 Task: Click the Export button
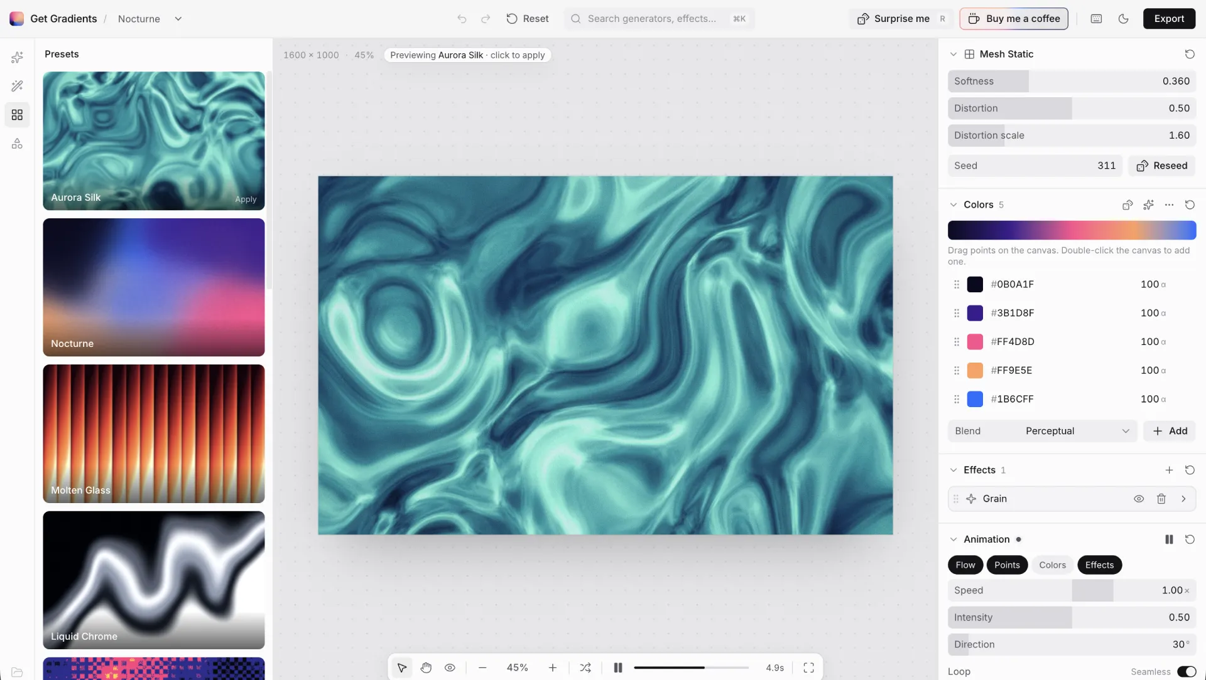(x=1169, y=19)
